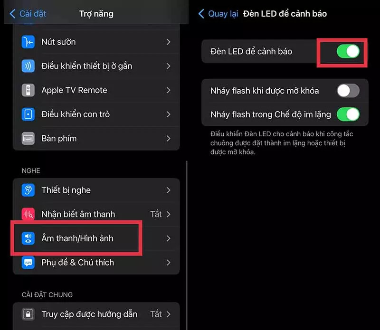
Task: Tap the Quay lại back link
Action: pos(218,14)
